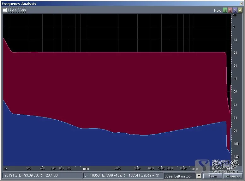245x181 pixels.
Task: Click the 1000 Hz axis label
Action: (x=86, y=169)
